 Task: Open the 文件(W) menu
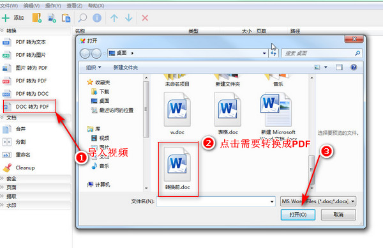tap(9, 6)
